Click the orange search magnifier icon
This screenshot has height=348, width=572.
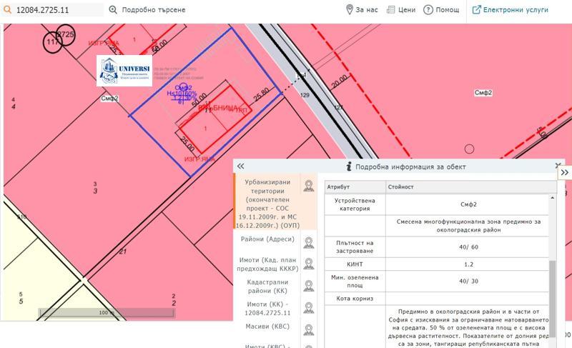tap(7, 11)
